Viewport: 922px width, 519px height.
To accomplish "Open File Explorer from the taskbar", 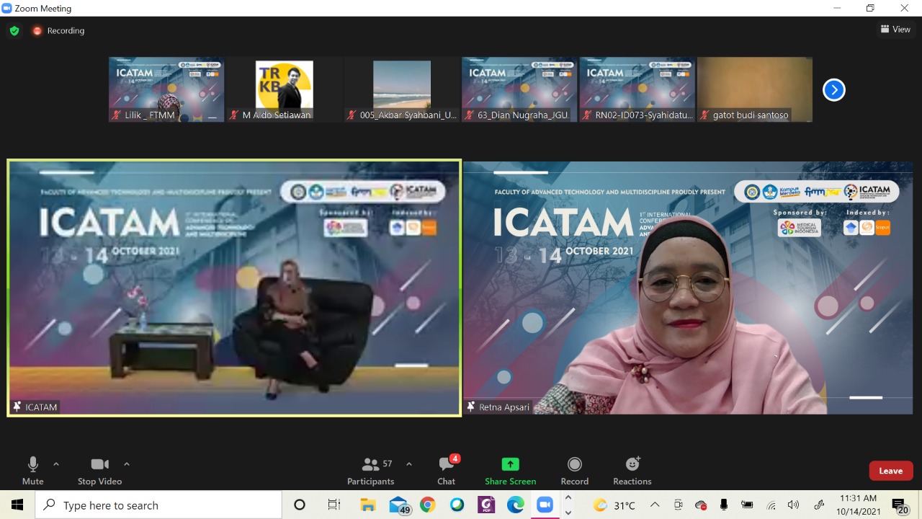I will 368,505.
